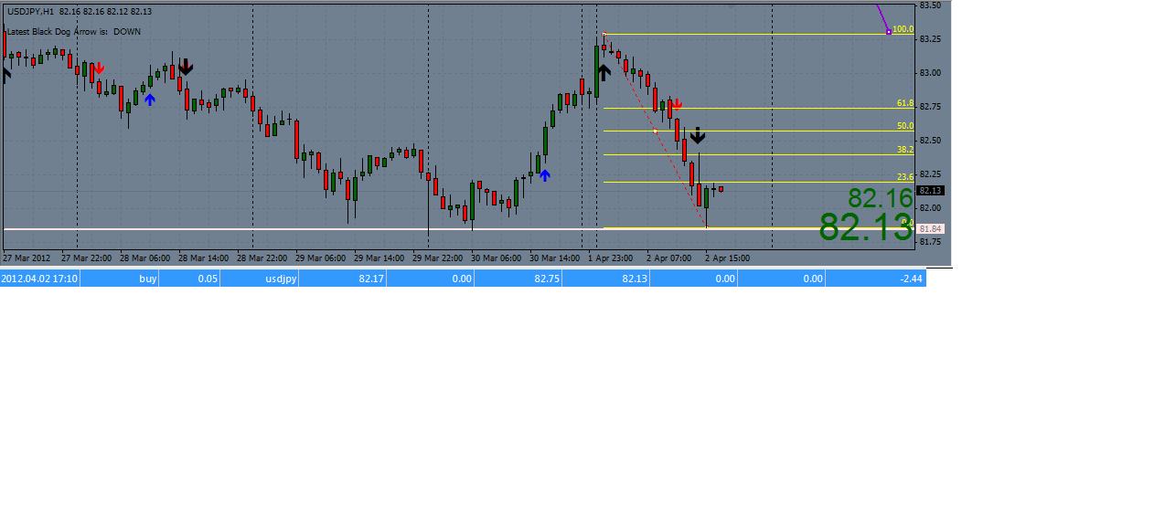Click the 1 Apr 23:00 time label
The image size is (1165, 526).
(610, 258)
